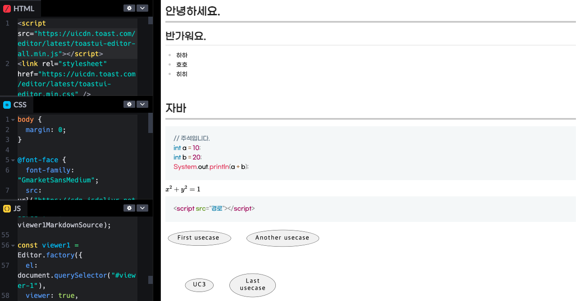
Task: Collapse the @font-face fold arrow
Action: tap(13, 160)
